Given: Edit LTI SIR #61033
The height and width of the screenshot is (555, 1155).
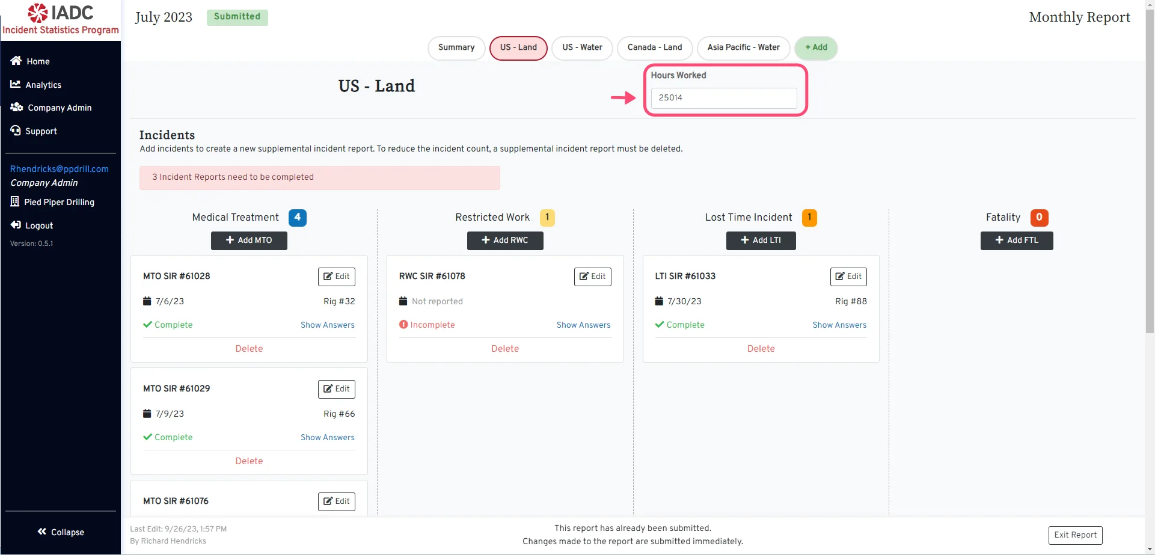Looking at the screenshot, I should 848,277.
